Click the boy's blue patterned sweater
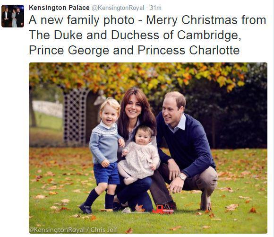 pos(104,142)
